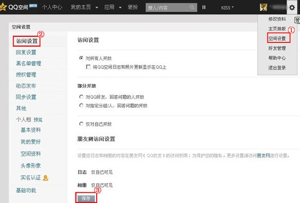Toggle 将QQ空间日志和照片更新显示在QQ上 checkbox
Viewport: 300px width, 203px height.
[x=88, y=67]
